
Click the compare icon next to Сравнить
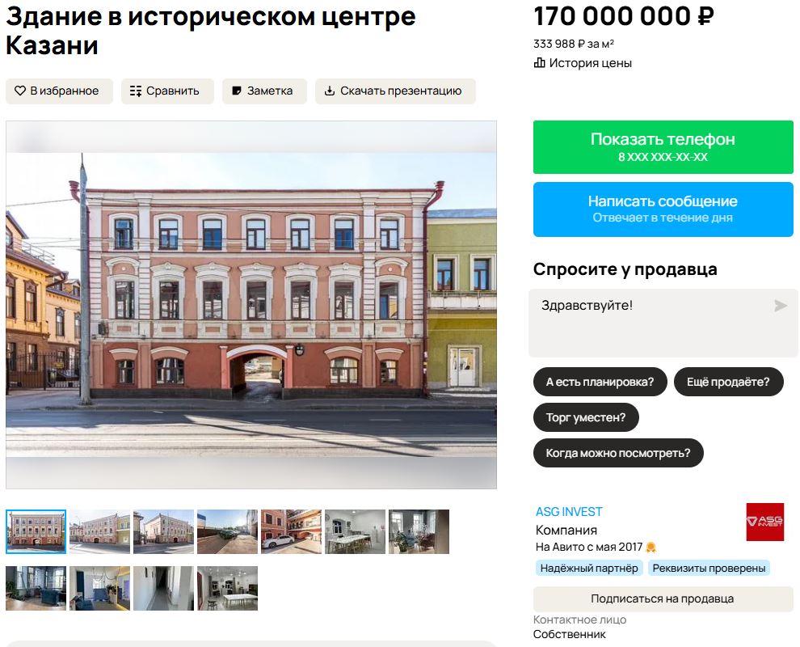135,91
